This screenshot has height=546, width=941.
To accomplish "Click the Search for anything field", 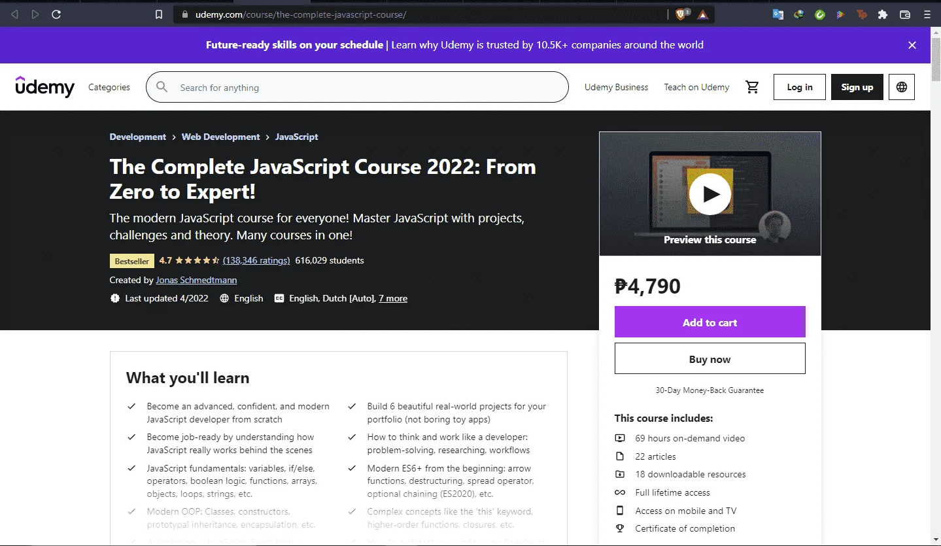I will click(x=357, y=87).
